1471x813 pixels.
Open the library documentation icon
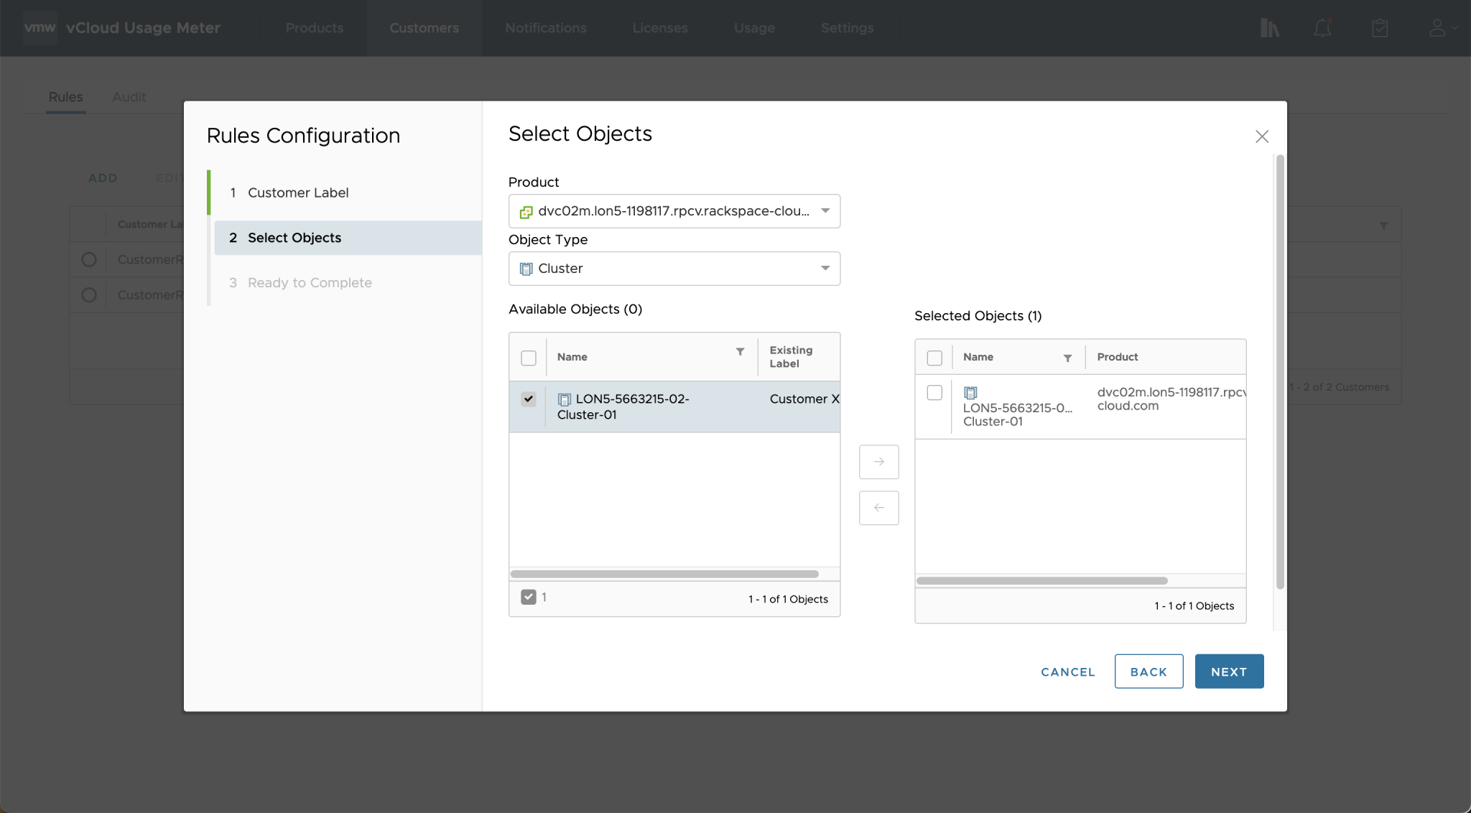point(1270,28)
